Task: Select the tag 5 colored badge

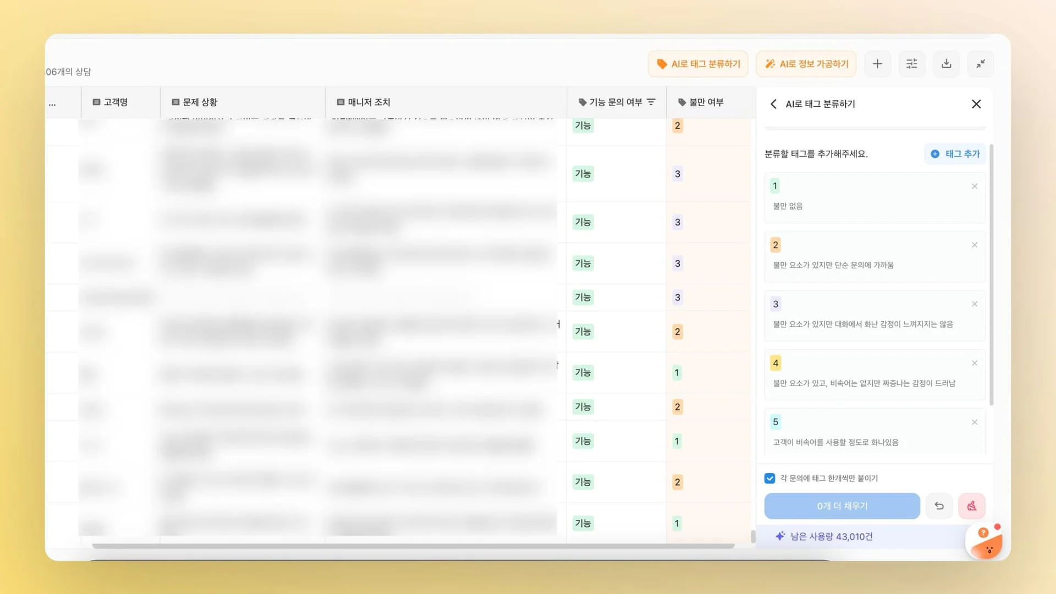Action: (776, 422)
